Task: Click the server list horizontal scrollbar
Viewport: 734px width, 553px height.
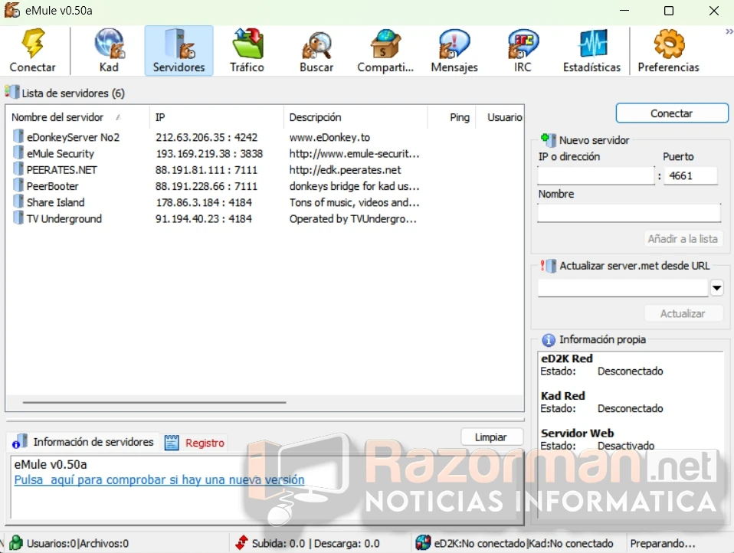Action: click(x=155, y=402)
